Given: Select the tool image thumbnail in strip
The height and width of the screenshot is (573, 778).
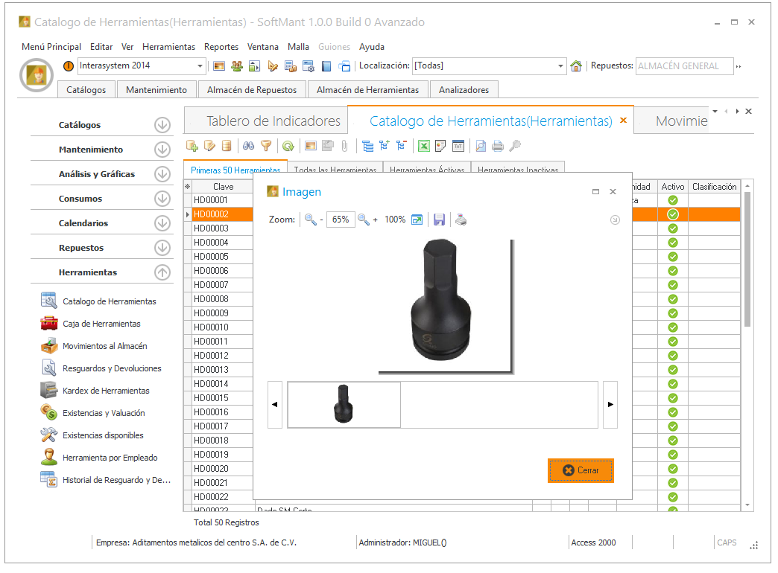Looking at the screenshot, I should (344, 405).
